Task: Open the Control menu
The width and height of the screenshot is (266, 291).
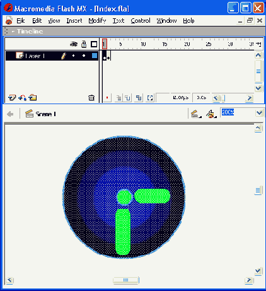Action: point(141,21)
